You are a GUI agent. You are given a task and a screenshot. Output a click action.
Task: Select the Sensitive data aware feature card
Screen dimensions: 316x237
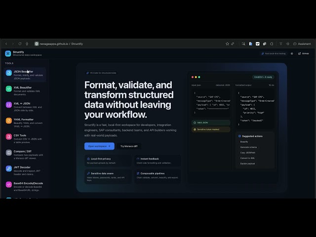108,177
